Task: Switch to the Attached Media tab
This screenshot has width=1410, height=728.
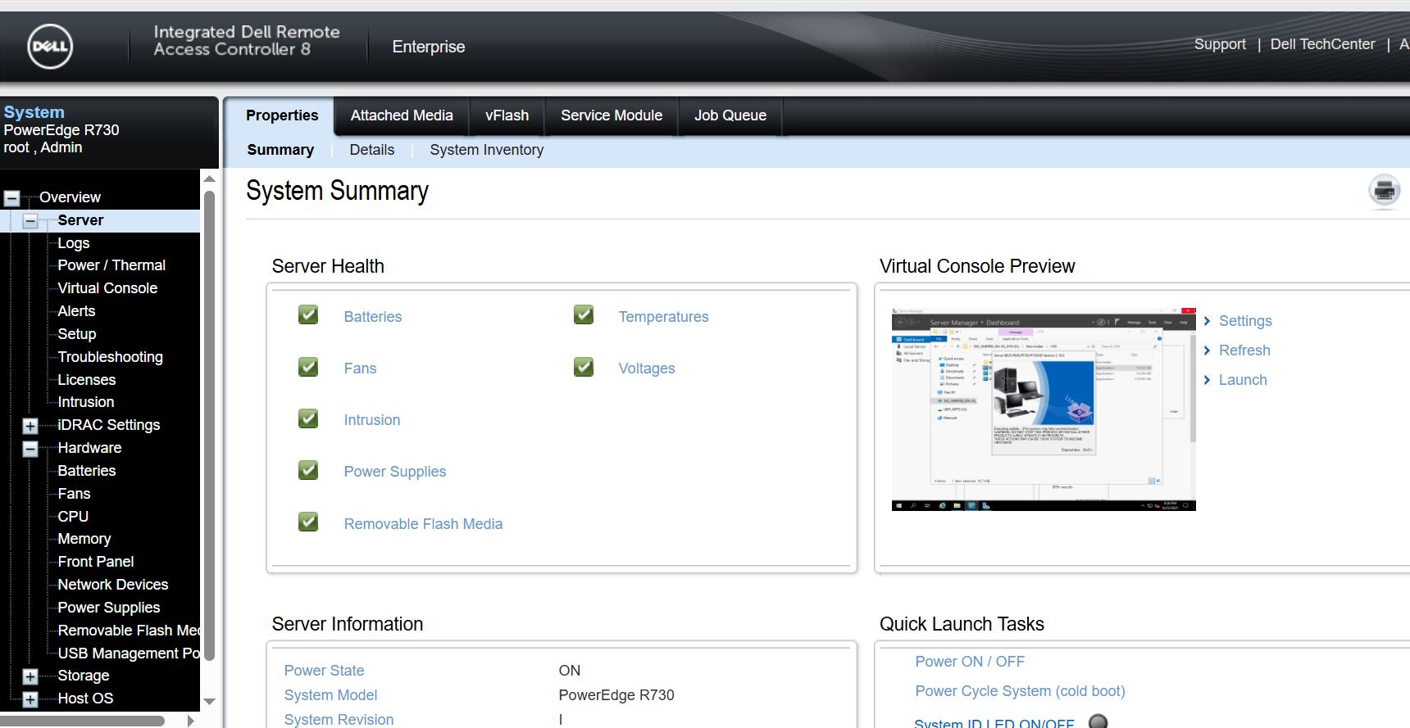Action: [x=402, y=115]
